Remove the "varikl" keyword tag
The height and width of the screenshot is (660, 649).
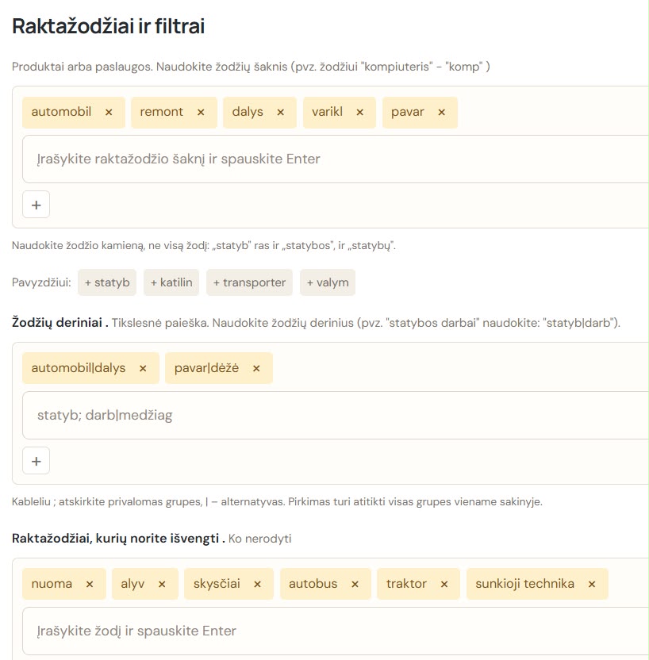[x=360, y=113]
